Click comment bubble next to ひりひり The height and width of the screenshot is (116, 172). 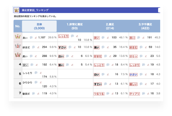pyautogui.click(x=36, y=82)
